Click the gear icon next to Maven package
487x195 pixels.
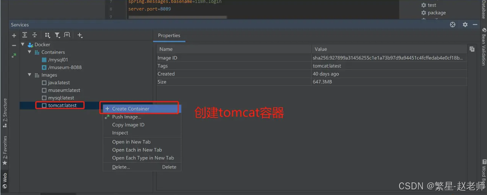pos(424,13)
